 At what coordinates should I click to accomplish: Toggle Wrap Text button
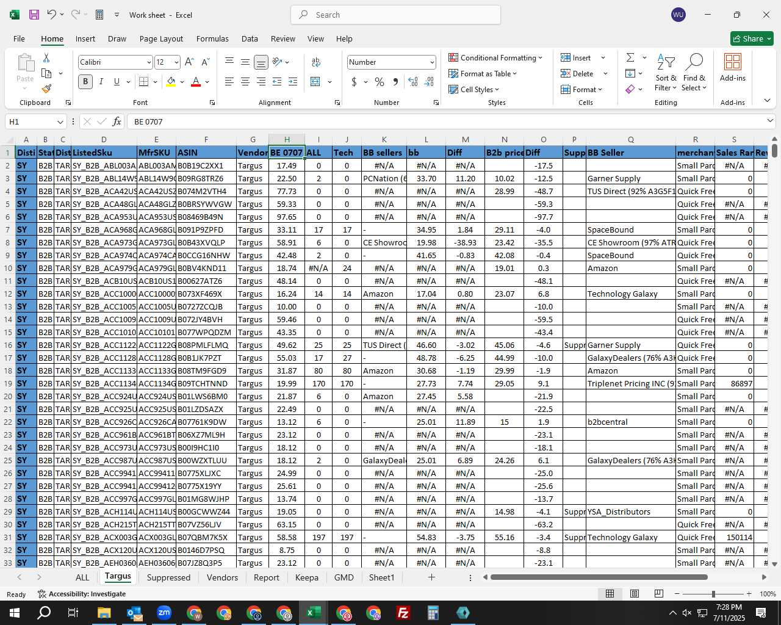pyautogui.click(x=316, y=62)
